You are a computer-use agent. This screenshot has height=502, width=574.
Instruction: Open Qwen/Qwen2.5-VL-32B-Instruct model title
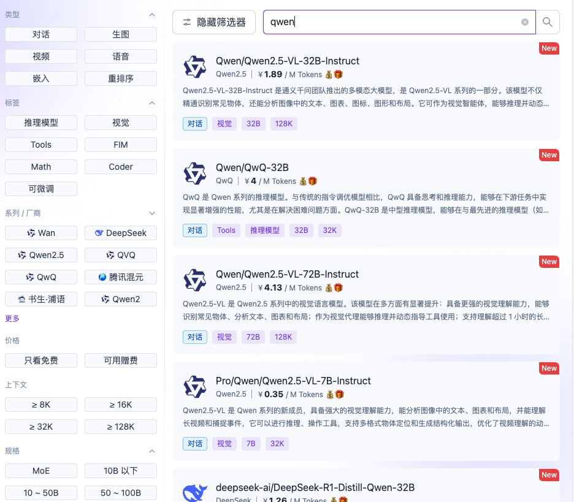288,61
